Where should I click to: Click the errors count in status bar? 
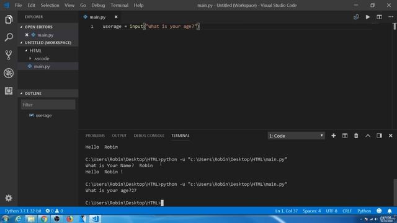(50, 211)
